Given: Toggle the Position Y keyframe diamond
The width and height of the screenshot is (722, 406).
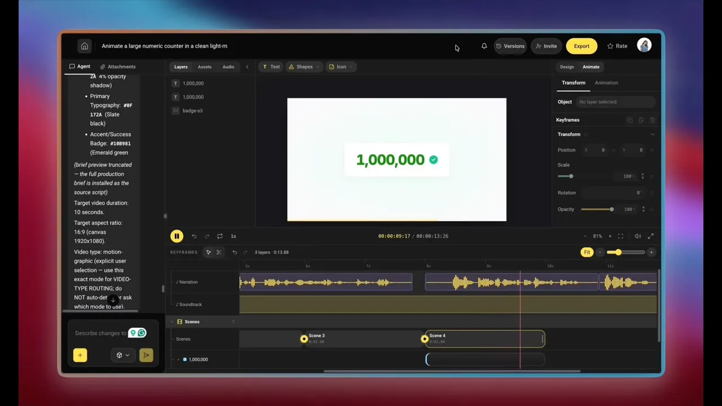Looking at the screenshot, I should click(652, 150).
